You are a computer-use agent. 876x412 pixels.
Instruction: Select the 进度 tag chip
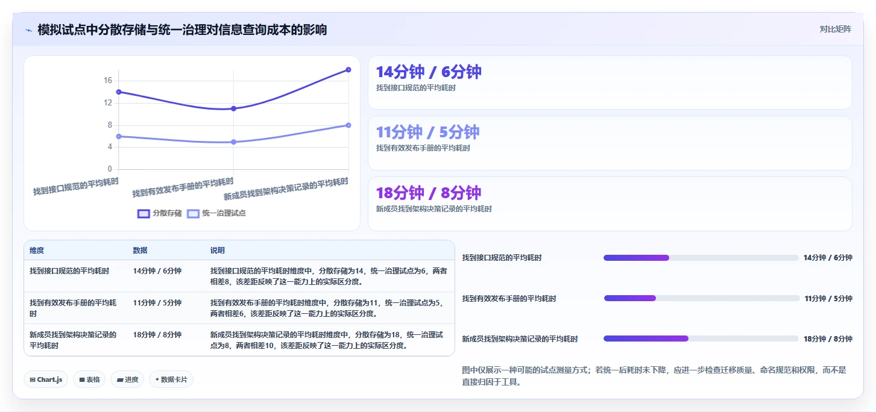point(127,379)
